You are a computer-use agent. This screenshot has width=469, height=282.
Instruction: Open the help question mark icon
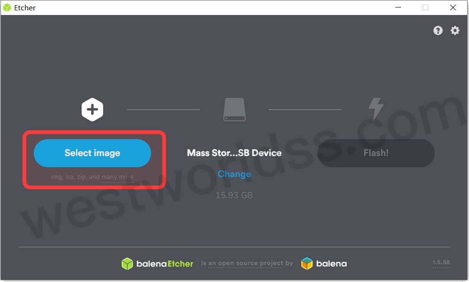tap(438, 30)
